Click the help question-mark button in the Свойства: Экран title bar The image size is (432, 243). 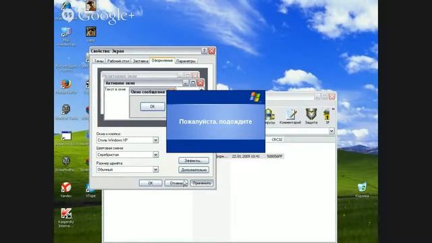(x=204, y=51)
